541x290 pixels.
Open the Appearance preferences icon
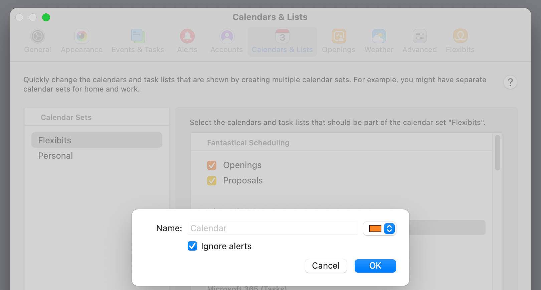[x=82, y=36]
